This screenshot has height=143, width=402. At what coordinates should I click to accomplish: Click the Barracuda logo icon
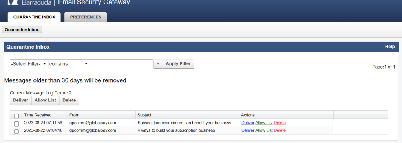13,3
